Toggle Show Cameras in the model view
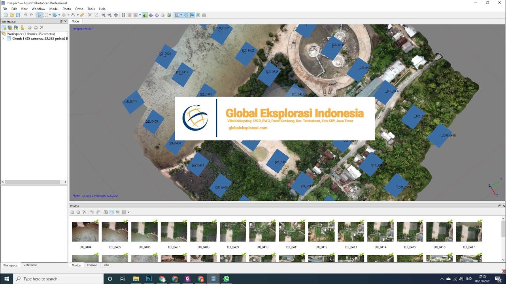The image size is (506, 284). (176, 15)
